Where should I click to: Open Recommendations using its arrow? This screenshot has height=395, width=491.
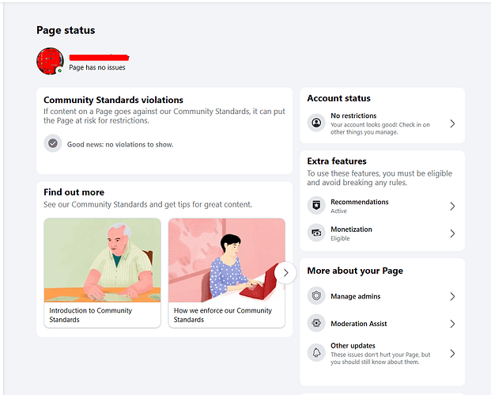pos(452,206)
